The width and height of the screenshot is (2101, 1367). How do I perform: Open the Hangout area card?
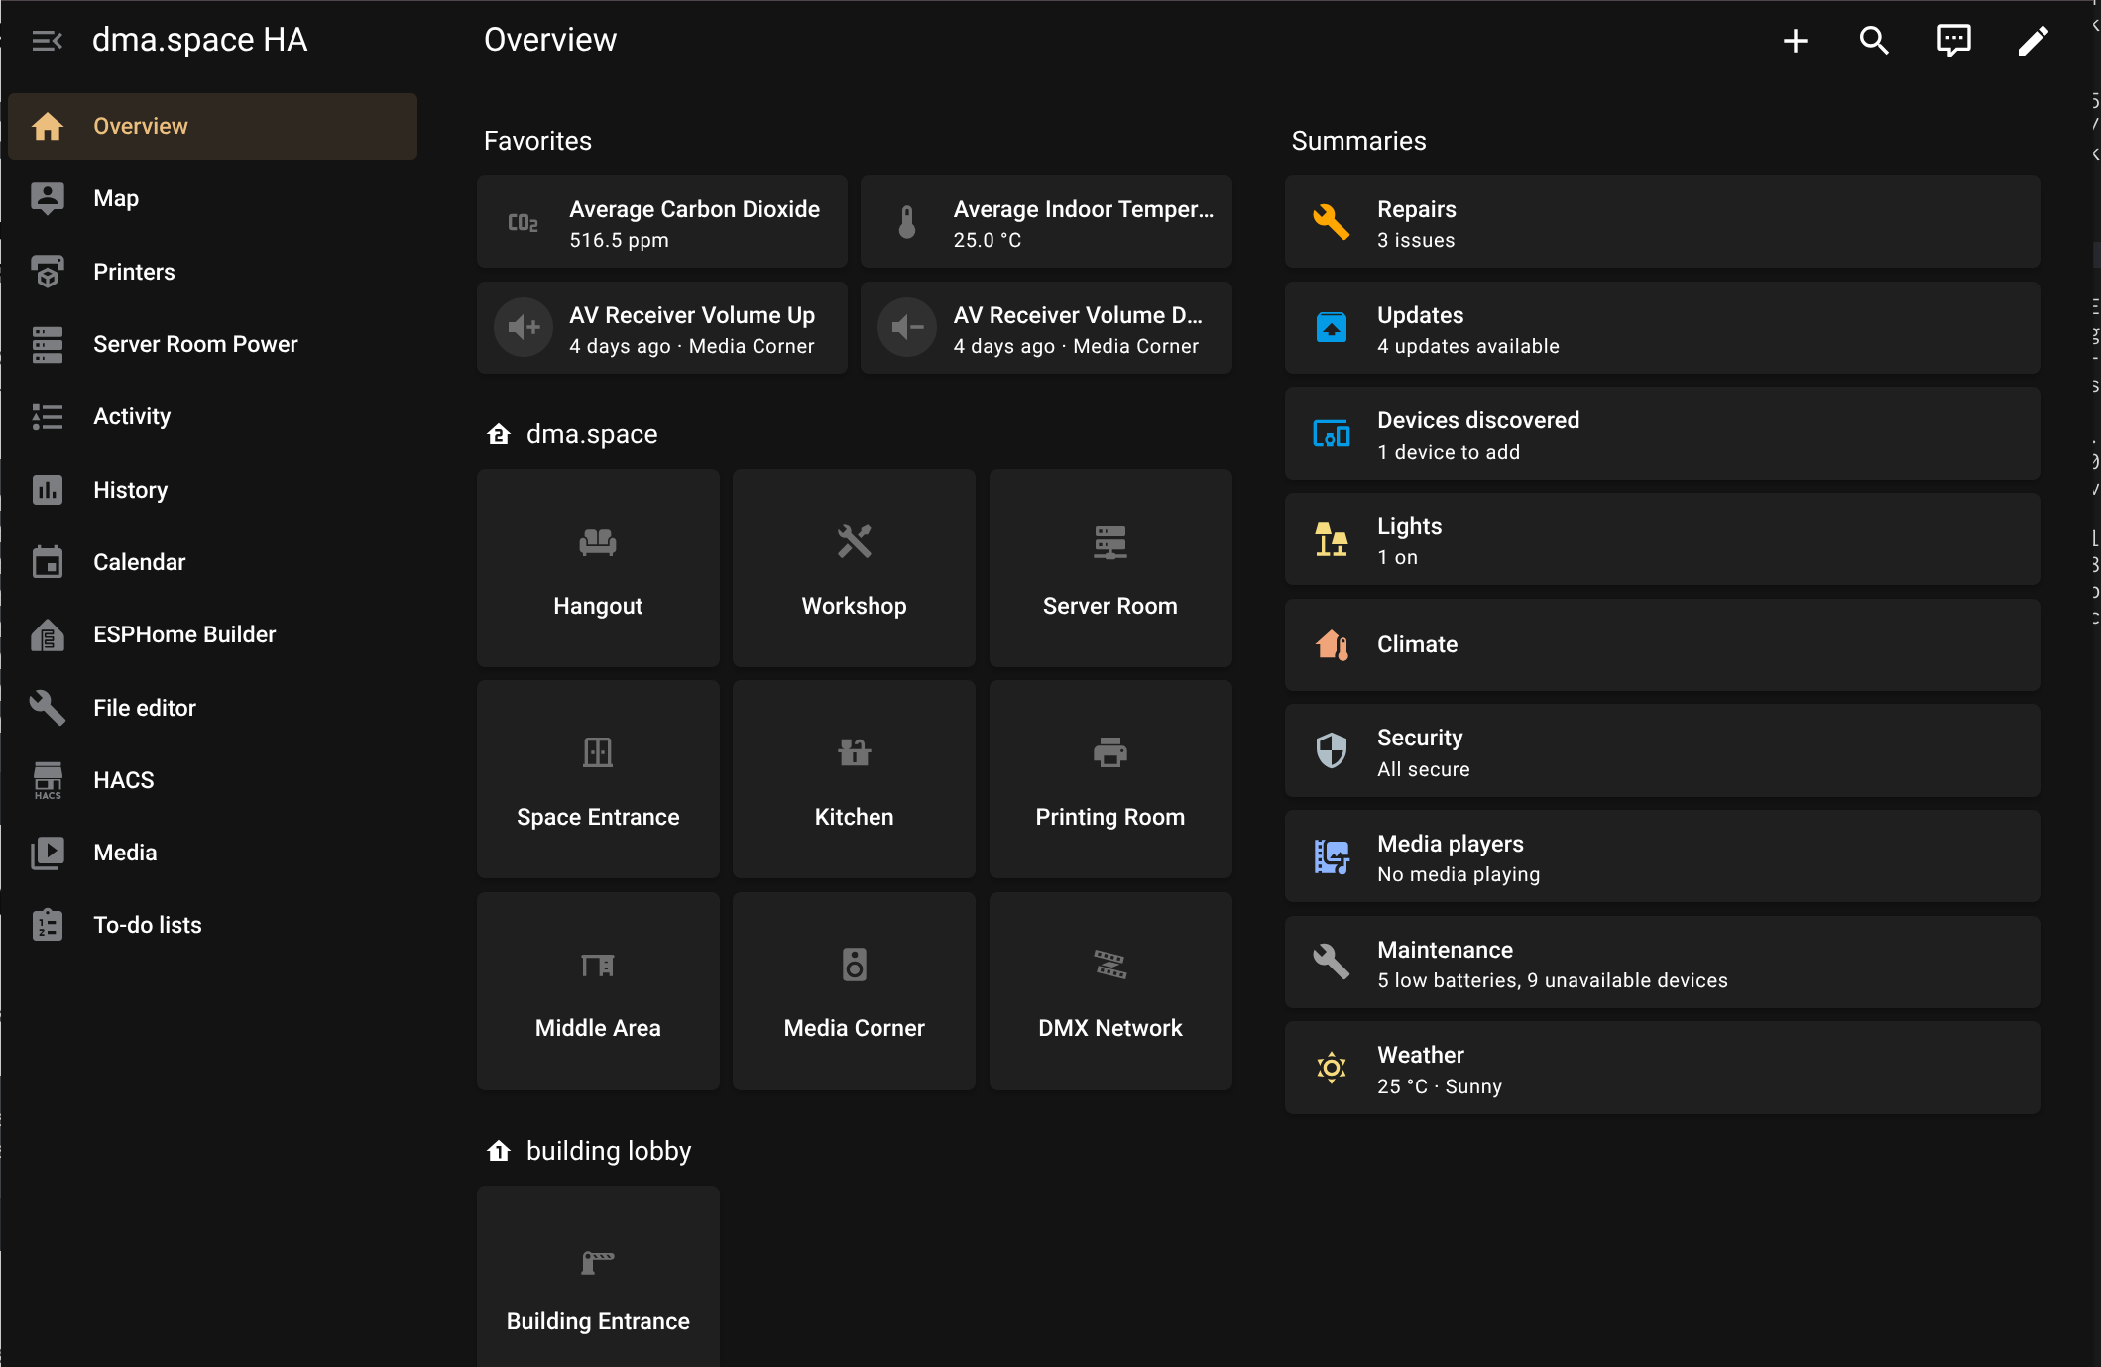(598, 568)
